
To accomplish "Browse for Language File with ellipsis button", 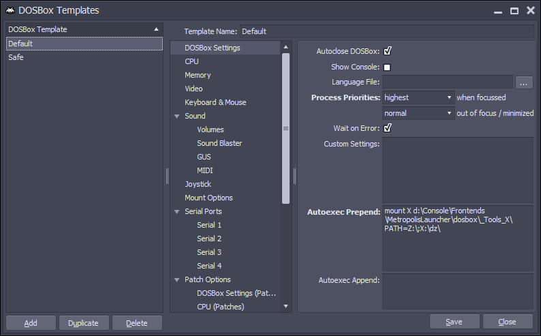I will pos(524,82).
